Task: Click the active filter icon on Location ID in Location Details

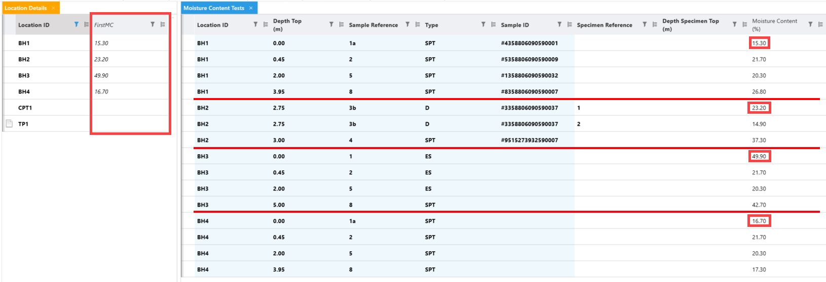Action: point(76,24)
